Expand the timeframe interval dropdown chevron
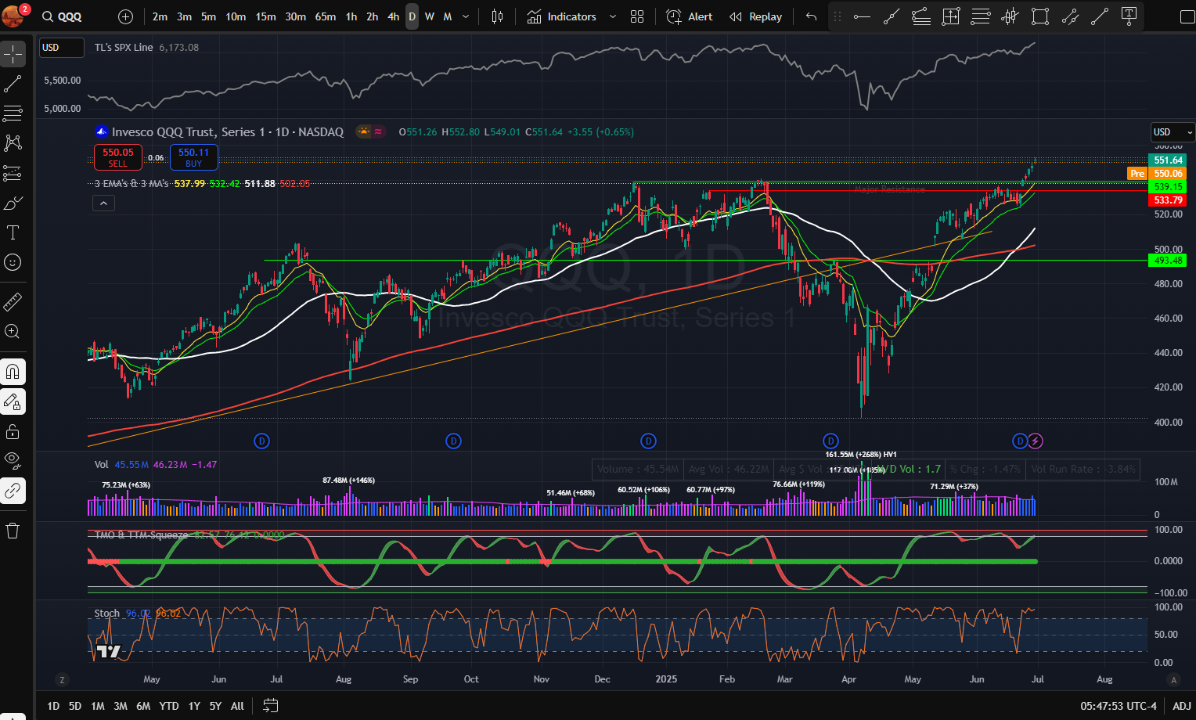Image resolution: width=1196 pixels, height=720 pixels. (x=466, y=16)
